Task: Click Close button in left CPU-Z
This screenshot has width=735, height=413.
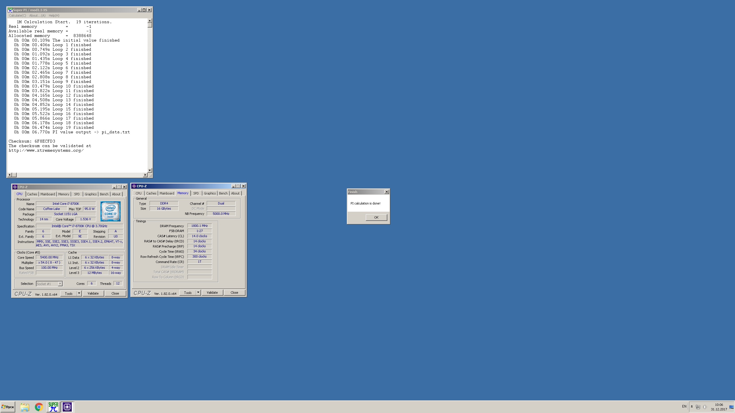Action: [115, 293]
